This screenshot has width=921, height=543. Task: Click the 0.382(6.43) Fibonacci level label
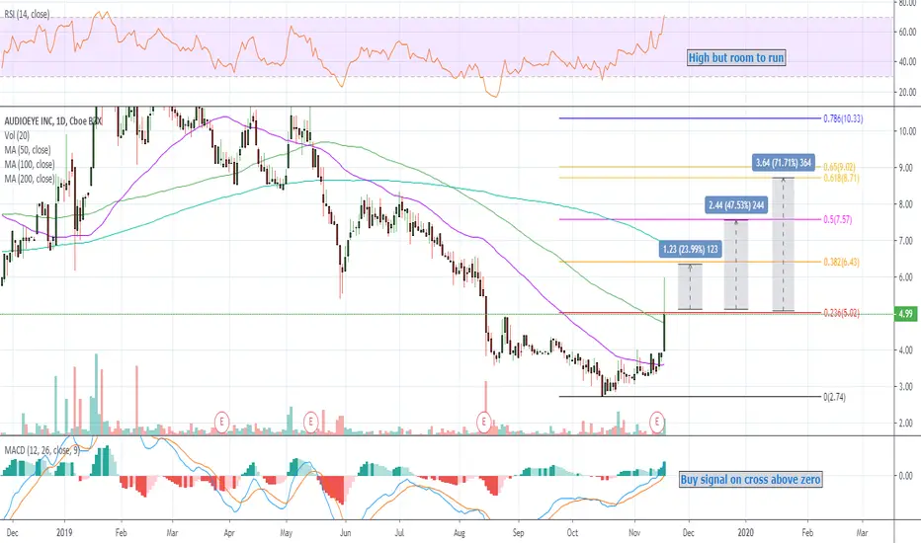tap(841, 262)
